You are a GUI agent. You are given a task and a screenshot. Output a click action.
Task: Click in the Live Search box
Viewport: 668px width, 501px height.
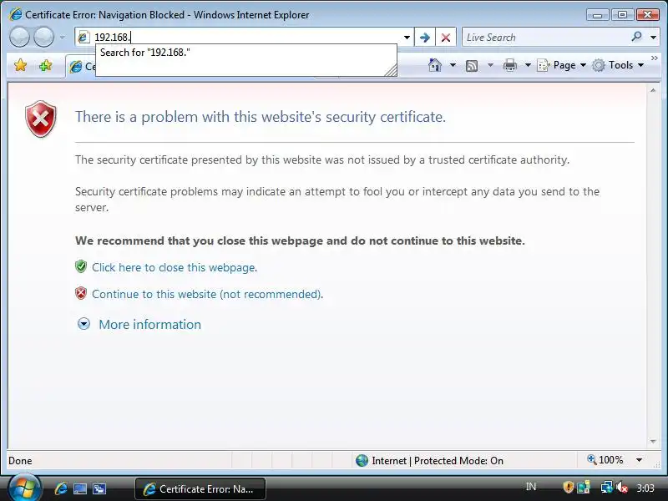click(x=545, y=38)
